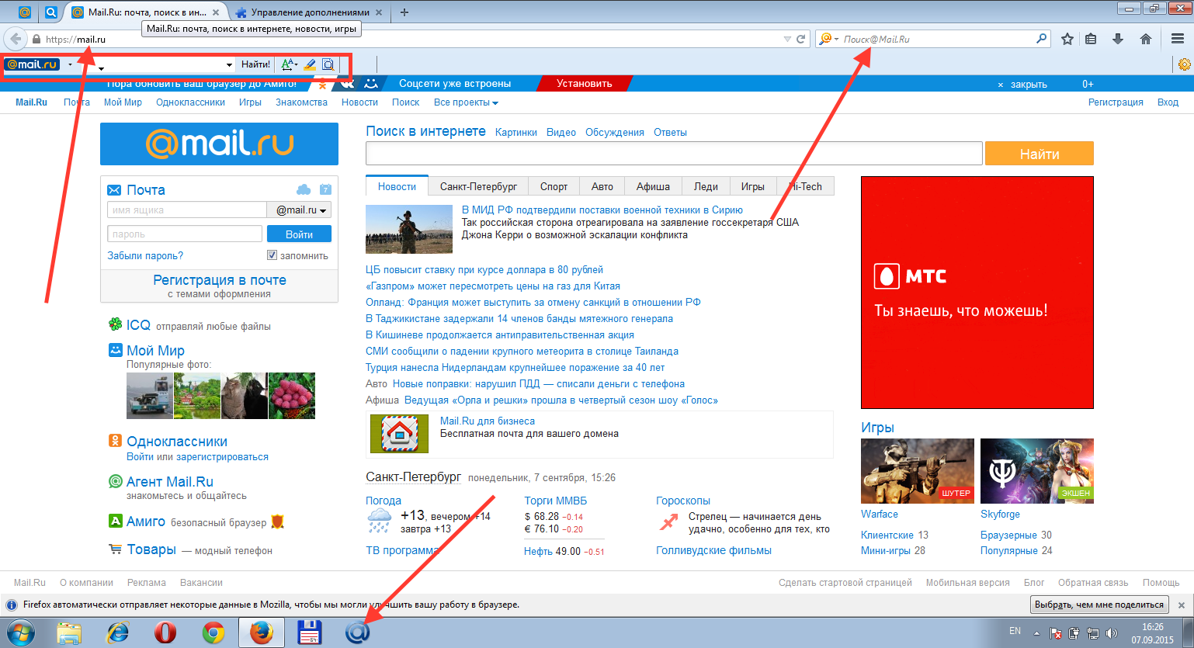Click Регистрация в почте link
This screenshot has width=1194, height=648.
tap(220, 280)
